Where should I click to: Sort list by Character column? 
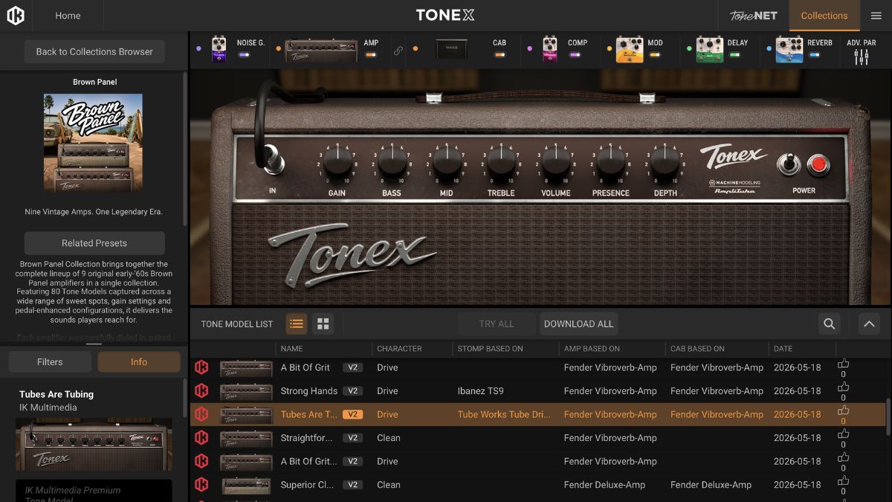[x=399, y=348]
